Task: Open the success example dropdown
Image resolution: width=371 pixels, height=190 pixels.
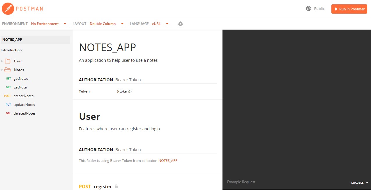Action: 360,182
